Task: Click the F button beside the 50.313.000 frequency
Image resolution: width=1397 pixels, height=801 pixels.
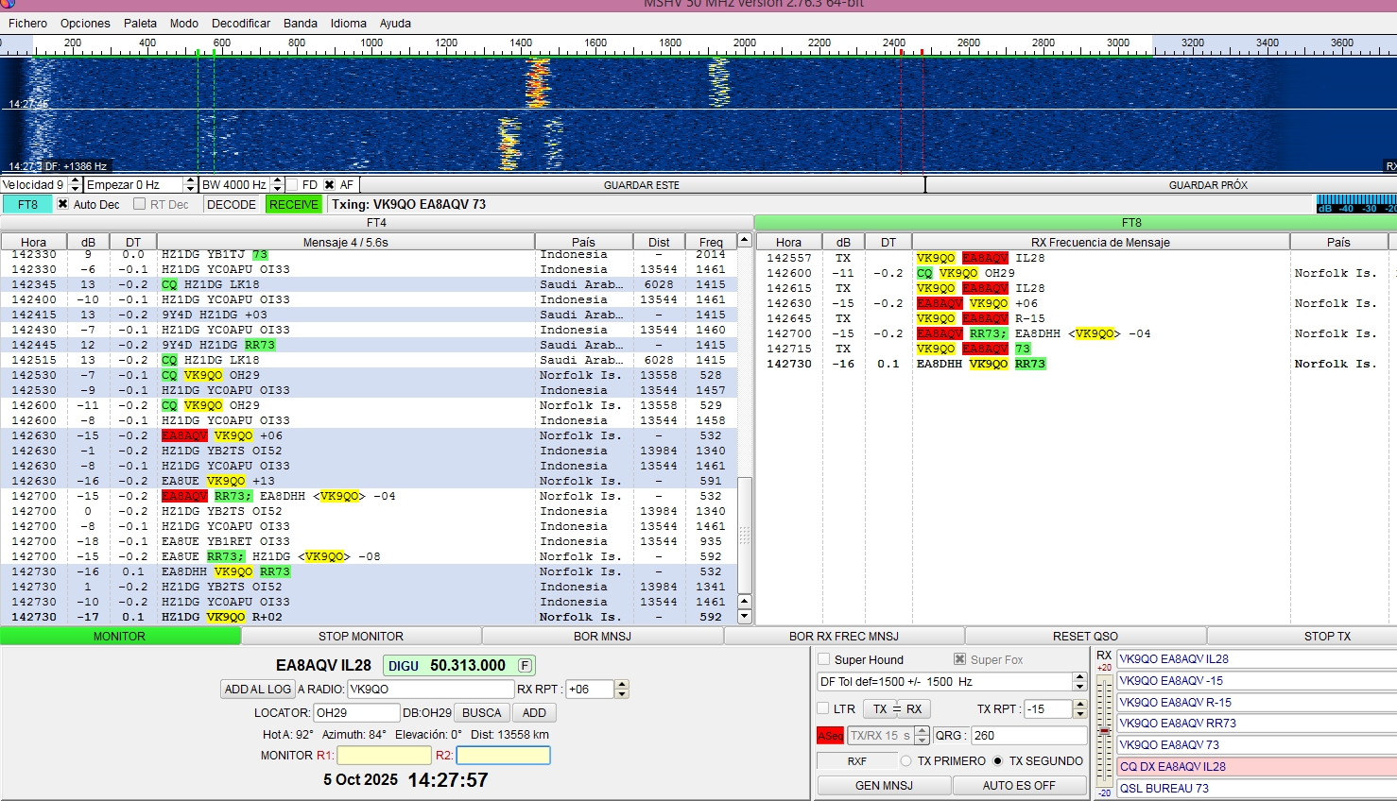Action: (x=525, y=666)
